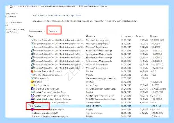The image size is (174, 123).
Task: Click Кнопка Яндекс на панели задач icon
Action: click(32, 117)
